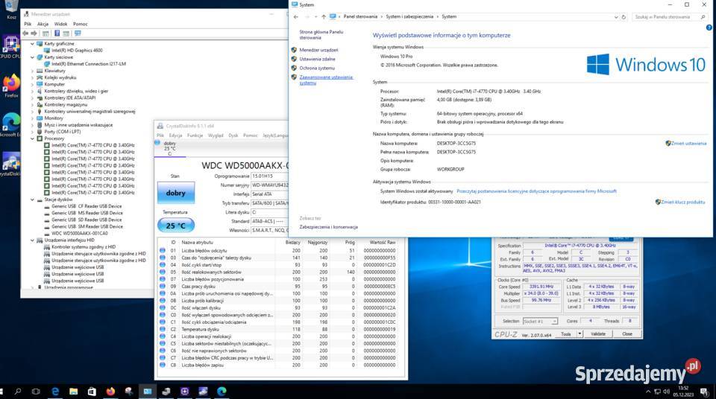Click SMART status icon for attribute 05 row

click(162, 272)
